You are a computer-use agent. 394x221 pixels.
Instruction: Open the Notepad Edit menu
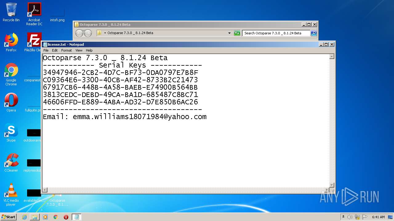point(55,50)
